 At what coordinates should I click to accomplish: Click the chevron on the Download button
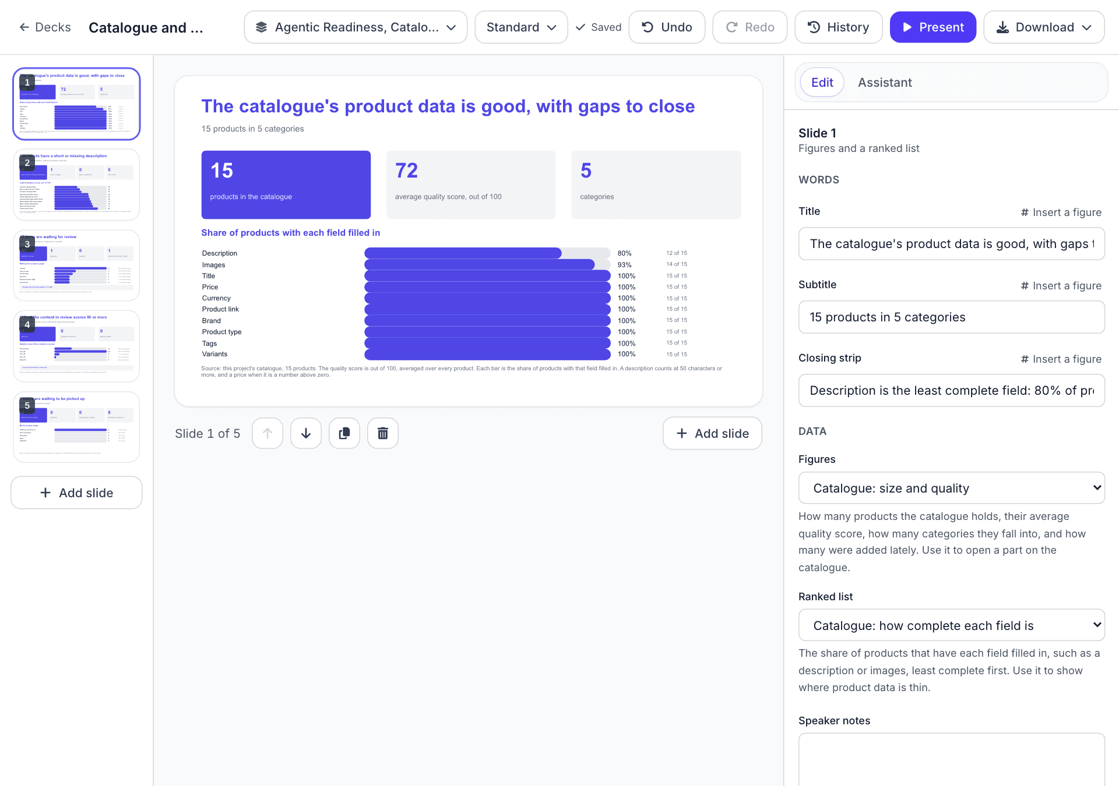click(x=1086, y=27)
